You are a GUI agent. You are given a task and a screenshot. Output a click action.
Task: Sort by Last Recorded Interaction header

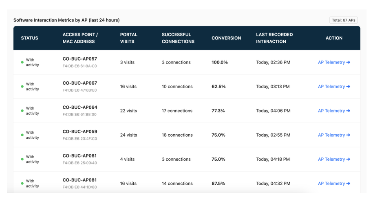[274, 38]
